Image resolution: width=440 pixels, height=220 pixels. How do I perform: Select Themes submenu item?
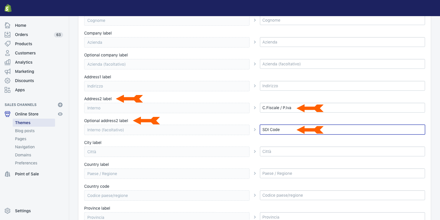34,123
